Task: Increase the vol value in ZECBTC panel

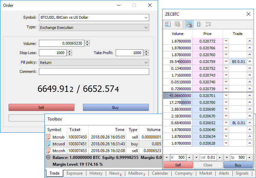Action: point(219,158)
